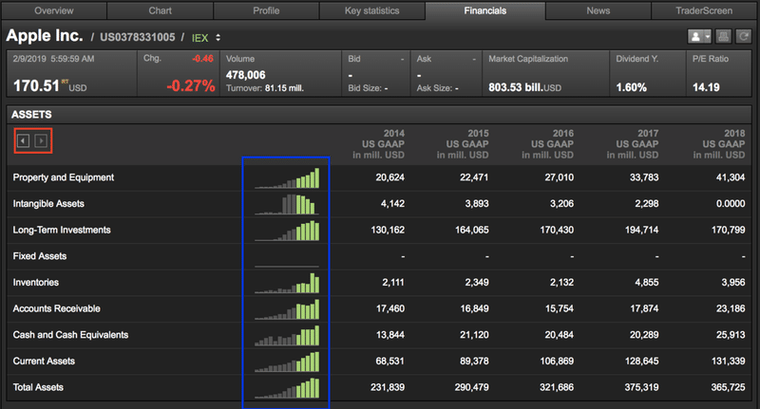Click the Inventories sparkline chart

[x=287, y=283]
